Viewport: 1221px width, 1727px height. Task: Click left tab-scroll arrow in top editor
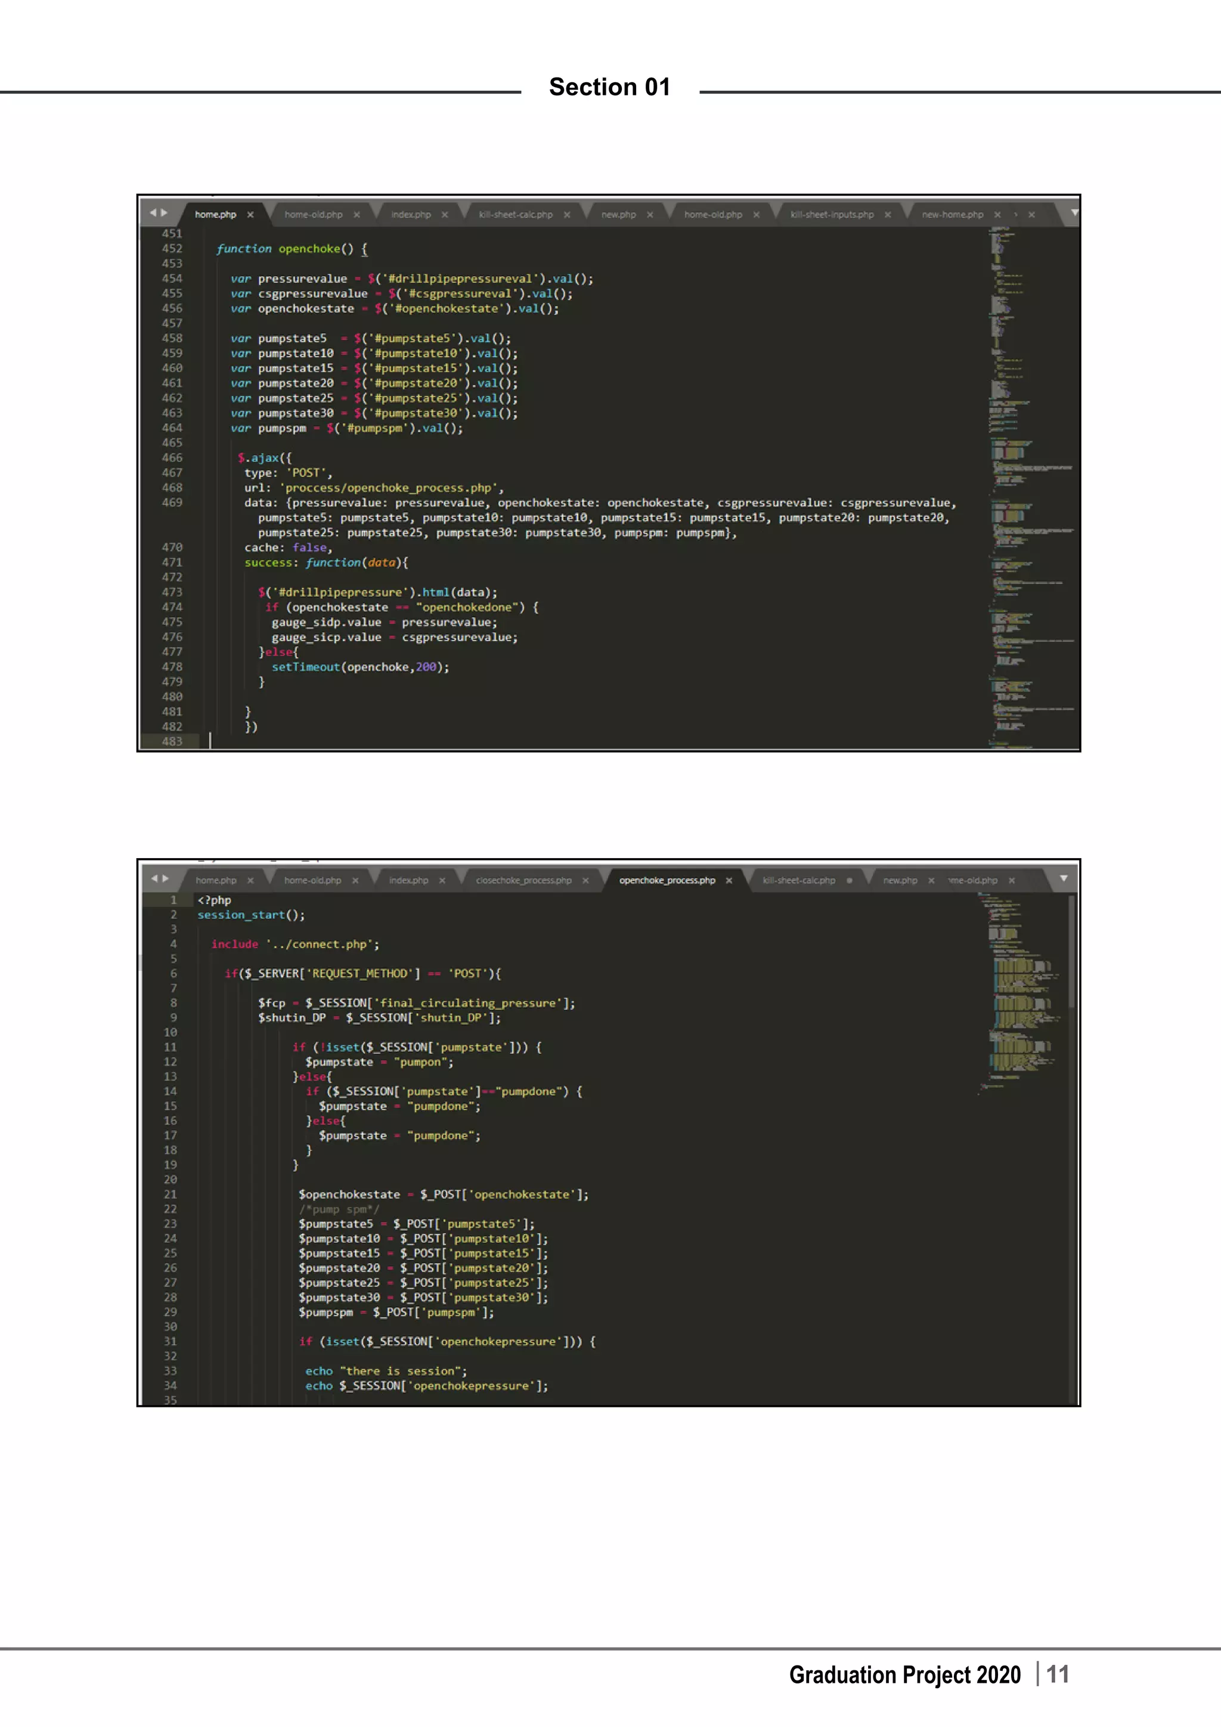tap(153, 213)
